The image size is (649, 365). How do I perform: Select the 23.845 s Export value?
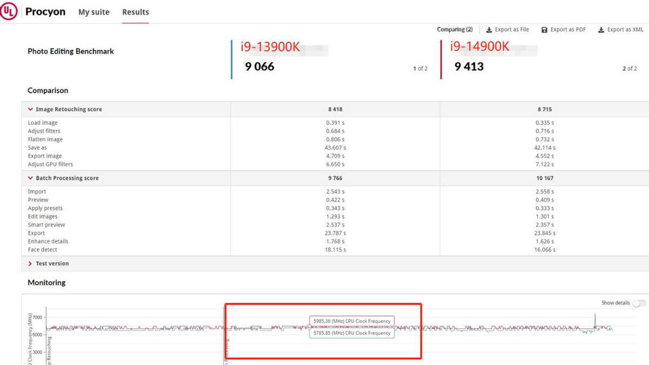tap(545, 233)
